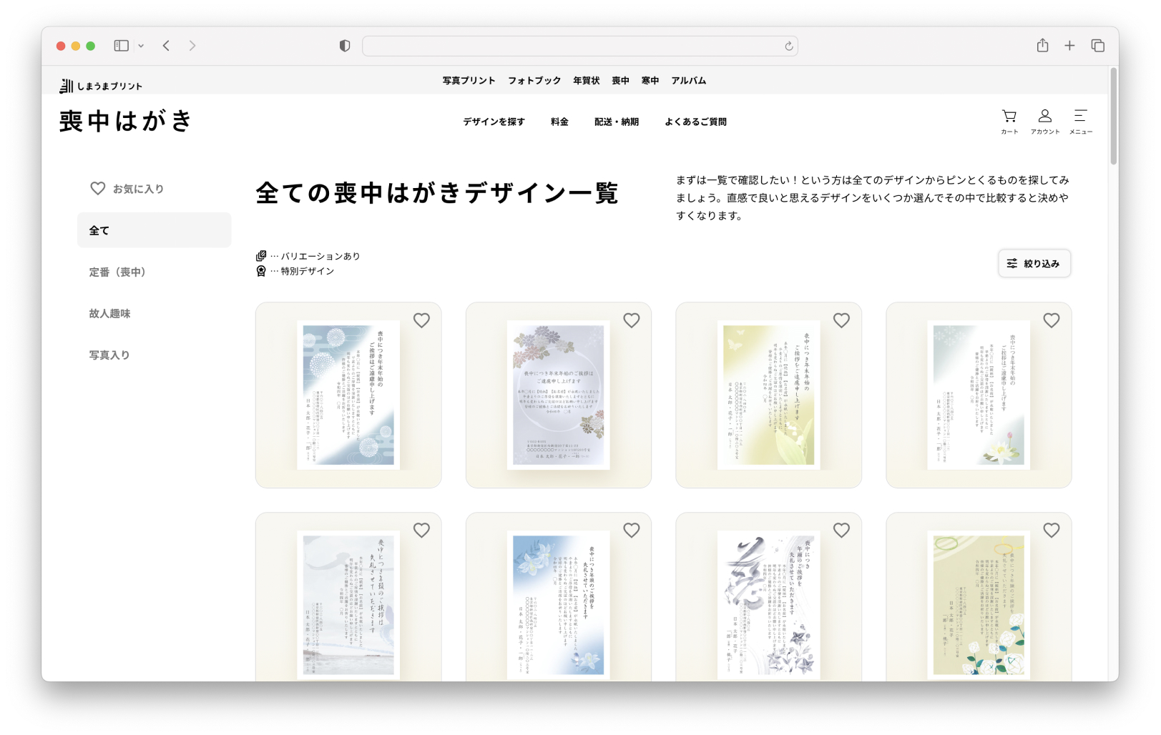Show the Safari tab overview

1097,46
